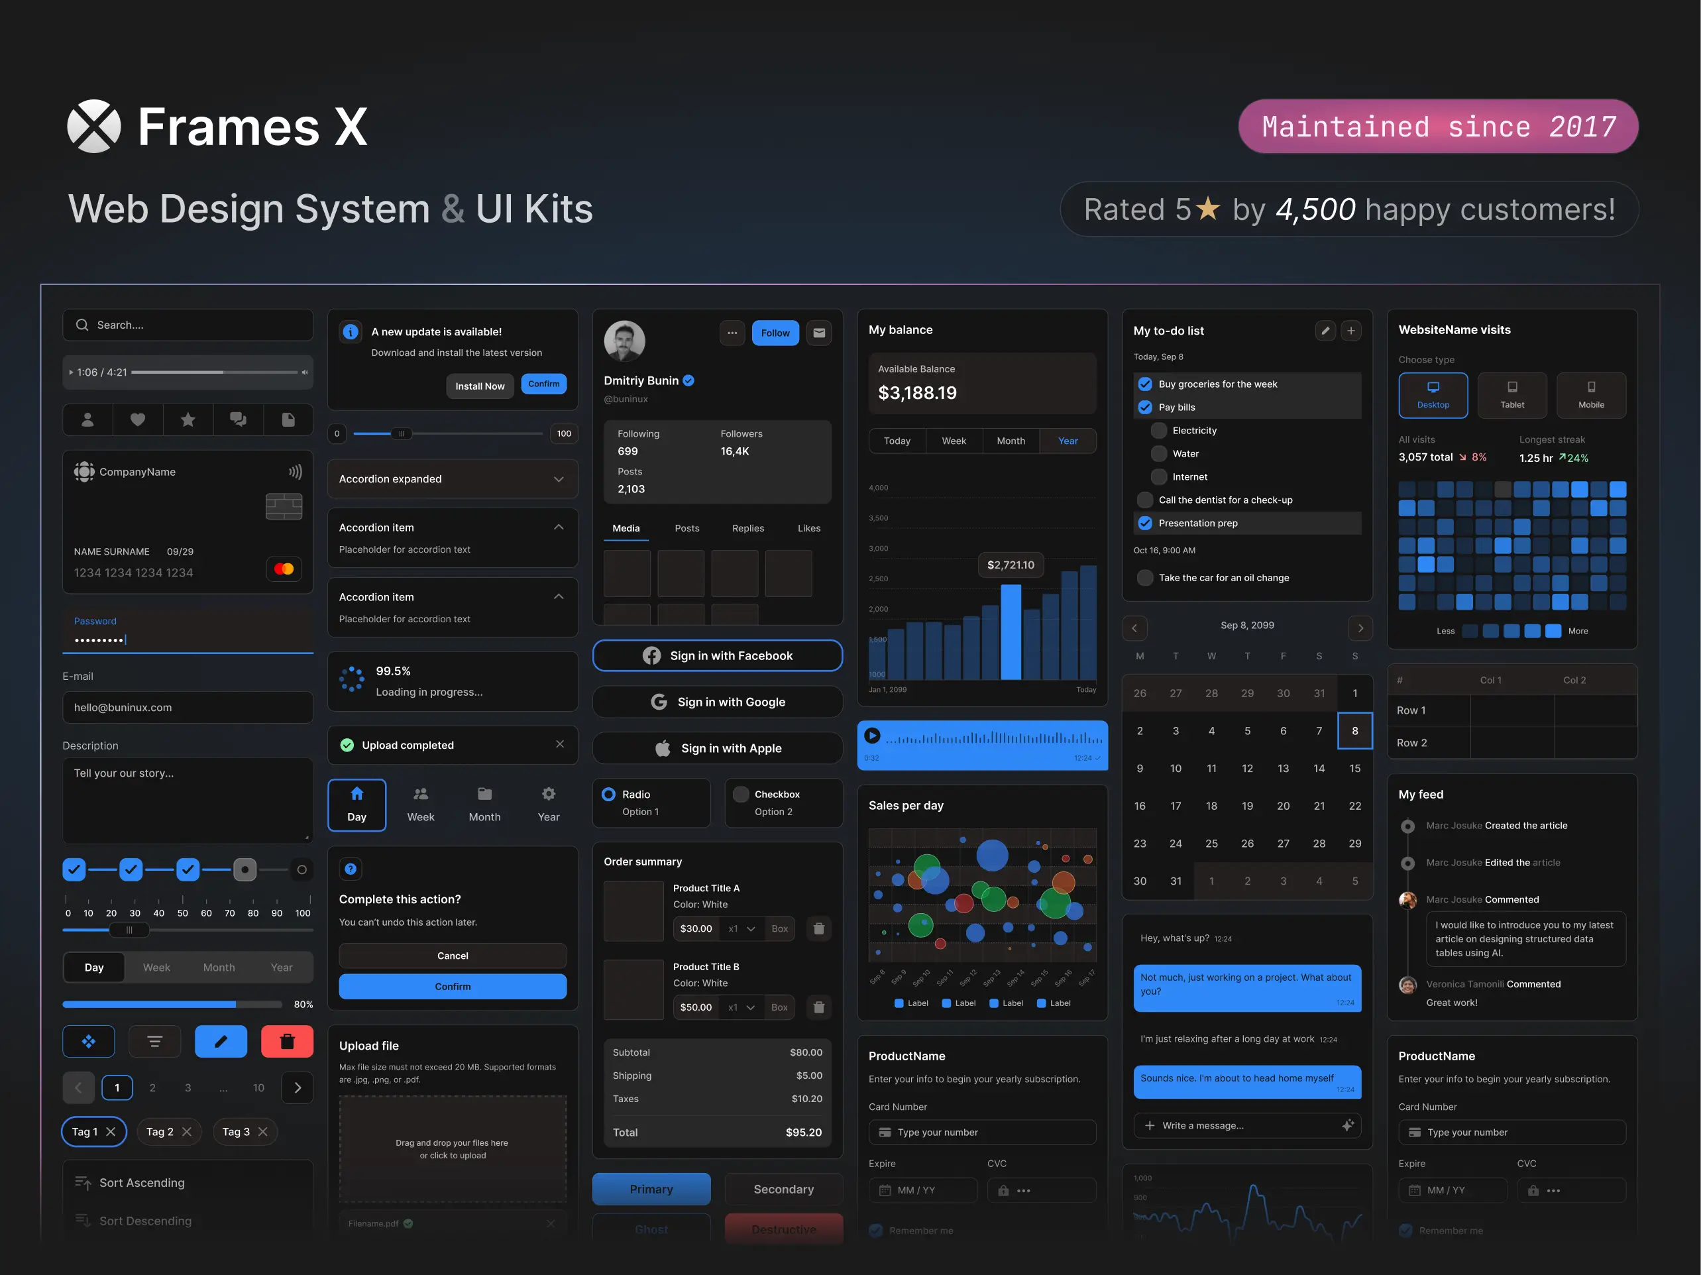Expand the Accordion expanded chevron
The image size is (1701, 1275).
559,479
